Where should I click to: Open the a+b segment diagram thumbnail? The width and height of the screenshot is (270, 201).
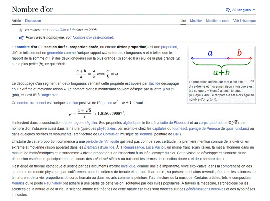(221, 63)
